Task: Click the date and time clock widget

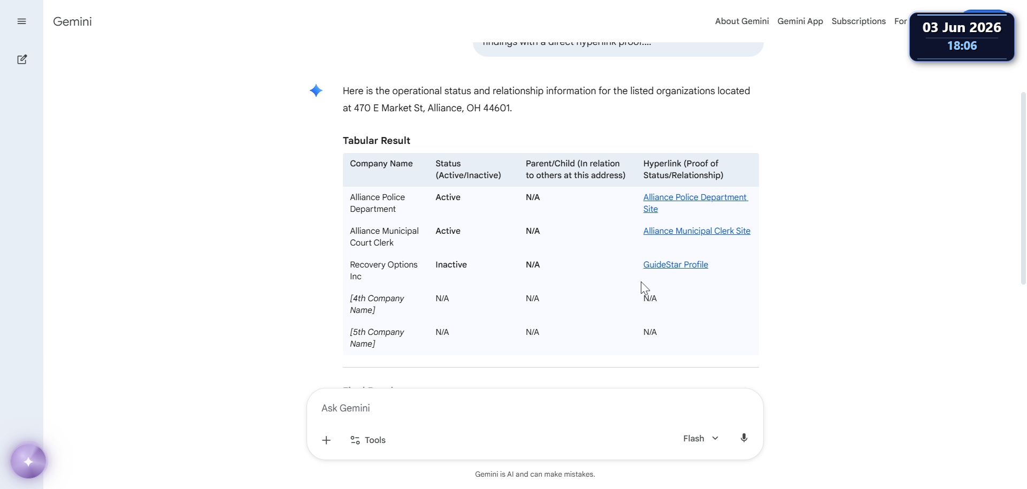Action: (x=962, y=36)
